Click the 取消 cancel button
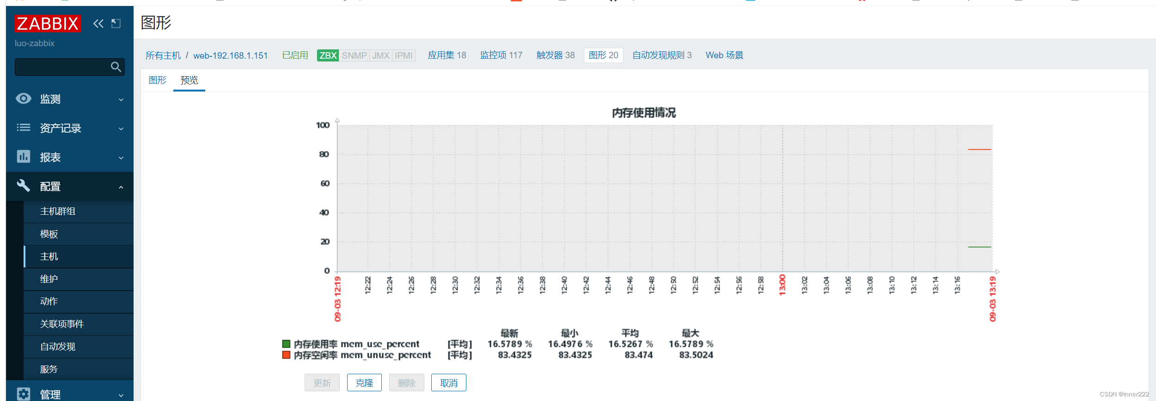The image size is (1156, 401). tap(449, 383)
